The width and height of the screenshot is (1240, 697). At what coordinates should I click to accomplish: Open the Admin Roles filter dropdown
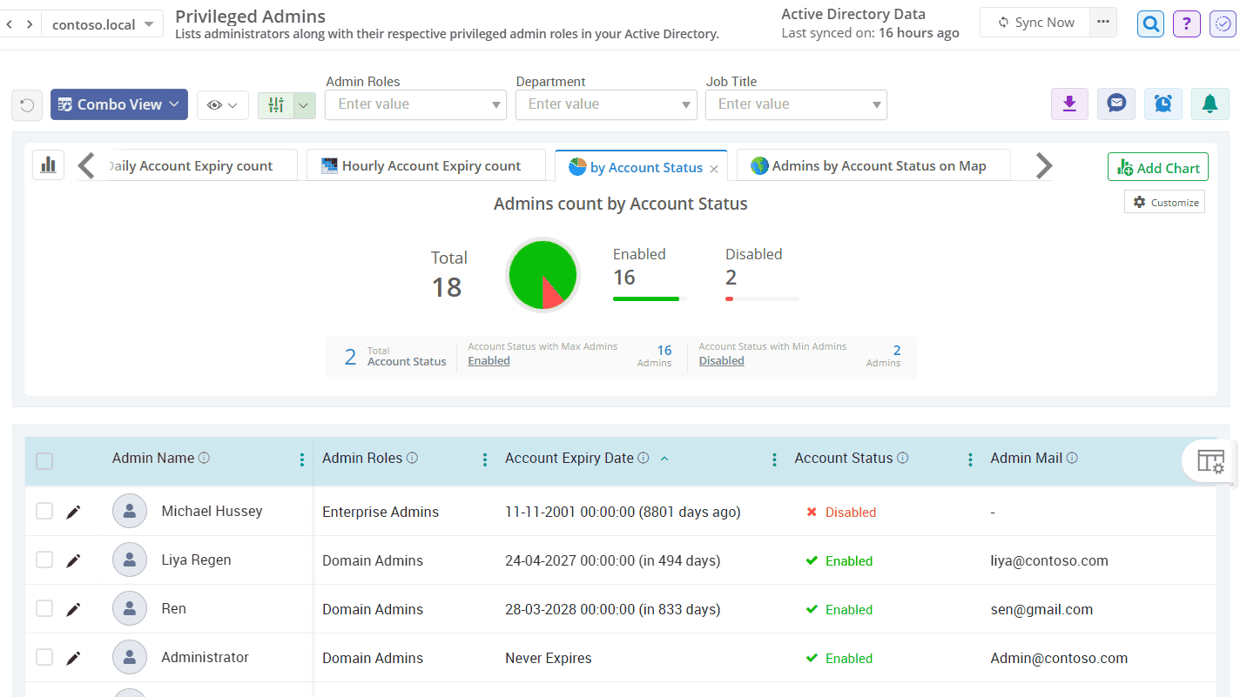414,104
